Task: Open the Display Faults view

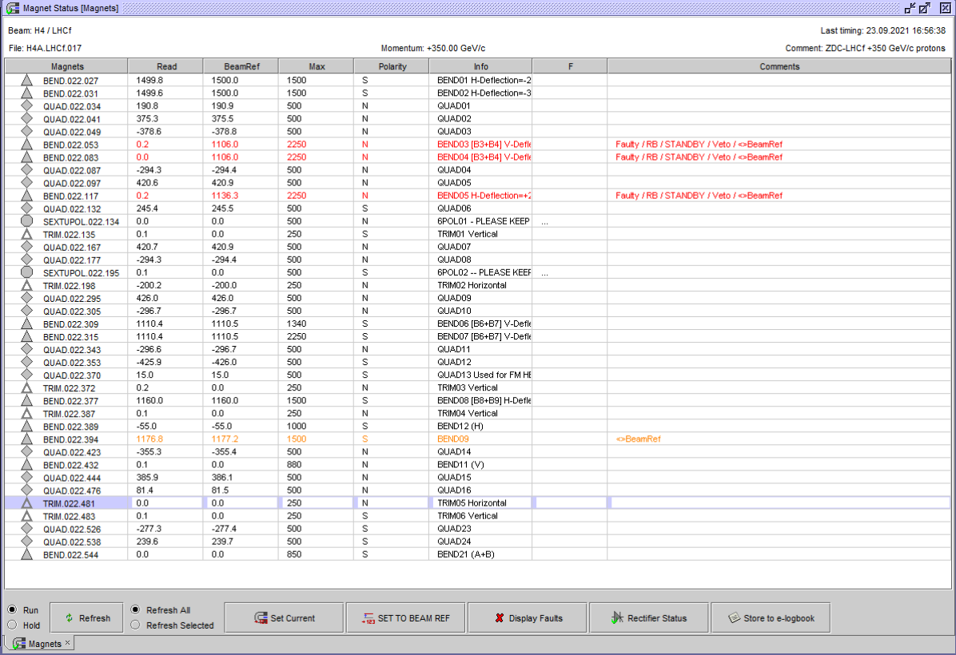Action: [x=528, y=618]
